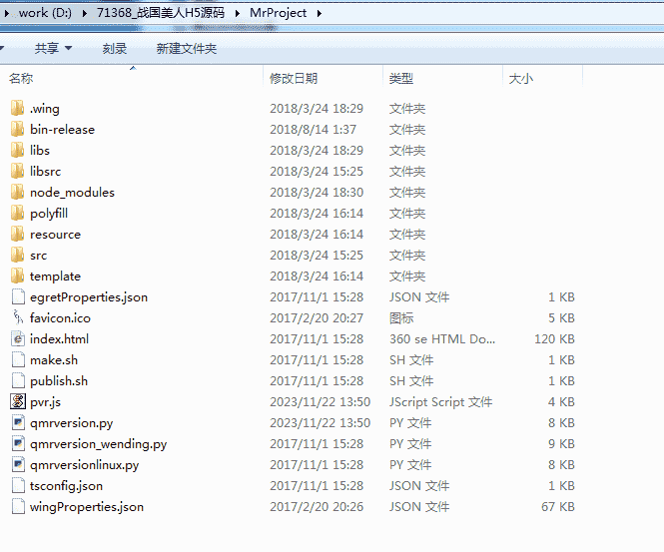Click the favicon.ico file icon
664x552 pixels.
pos(17,317)
